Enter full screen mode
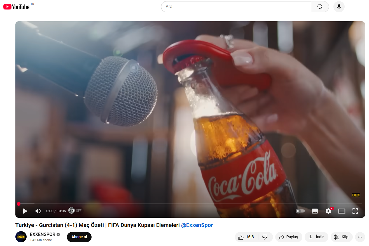The height and width of the screenshot is (246, 369). (355, 211)
